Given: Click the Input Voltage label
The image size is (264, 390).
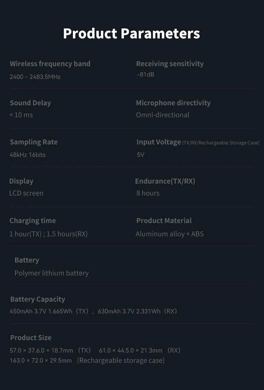Looking at the screenshot, I should 159,142.
